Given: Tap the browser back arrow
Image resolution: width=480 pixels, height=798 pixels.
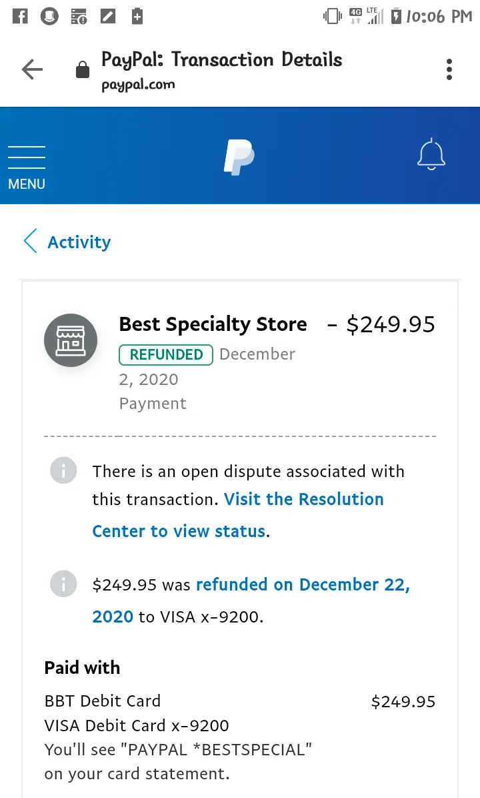Looking at the screenshot, I should tap(32, 69).
